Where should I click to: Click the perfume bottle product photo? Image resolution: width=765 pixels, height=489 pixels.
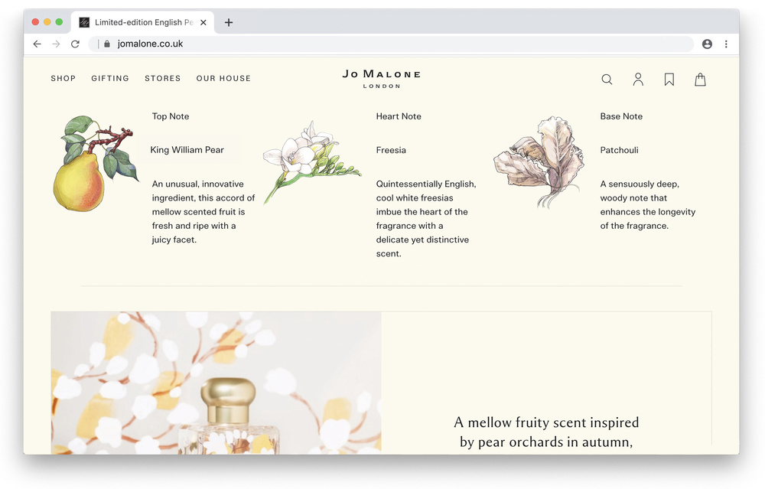point(216,383)
